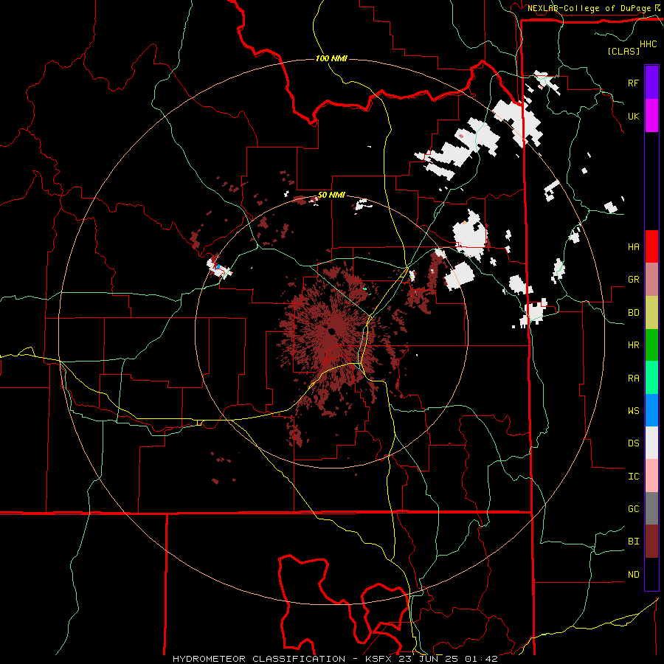The height and width of the screenshot is (664, 664).
Task: Click the "KSFX" station identifier
Action: [378, 659]
